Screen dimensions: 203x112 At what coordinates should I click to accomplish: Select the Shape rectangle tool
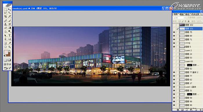click(10, 39)
